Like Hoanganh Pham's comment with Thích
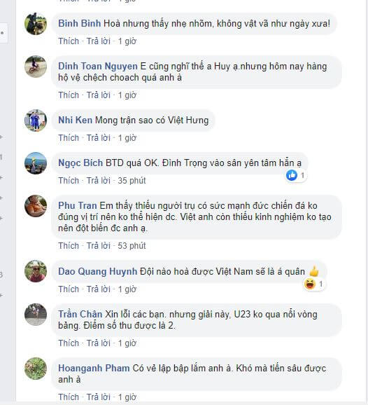The height and width of the screenshot is (405, 368). click(69, 397)
